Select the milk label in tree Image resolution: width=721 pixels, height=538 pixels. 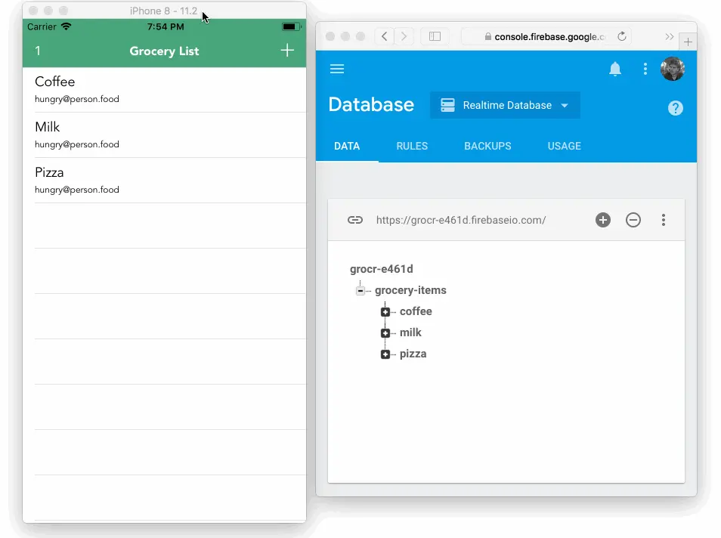[410, 332]
